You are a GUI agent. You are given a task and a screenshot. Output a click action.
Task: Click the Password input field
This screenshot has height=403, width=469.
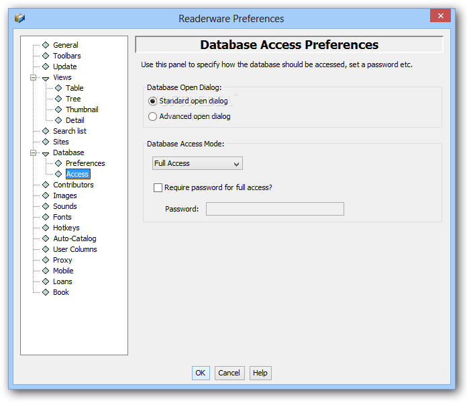tap(275, 209)
